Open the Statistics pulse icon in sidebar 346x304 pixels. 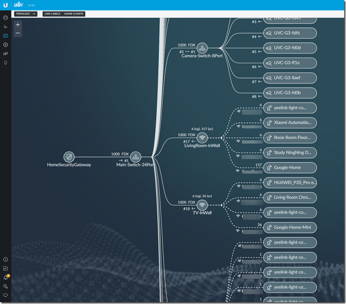point(5,26)
